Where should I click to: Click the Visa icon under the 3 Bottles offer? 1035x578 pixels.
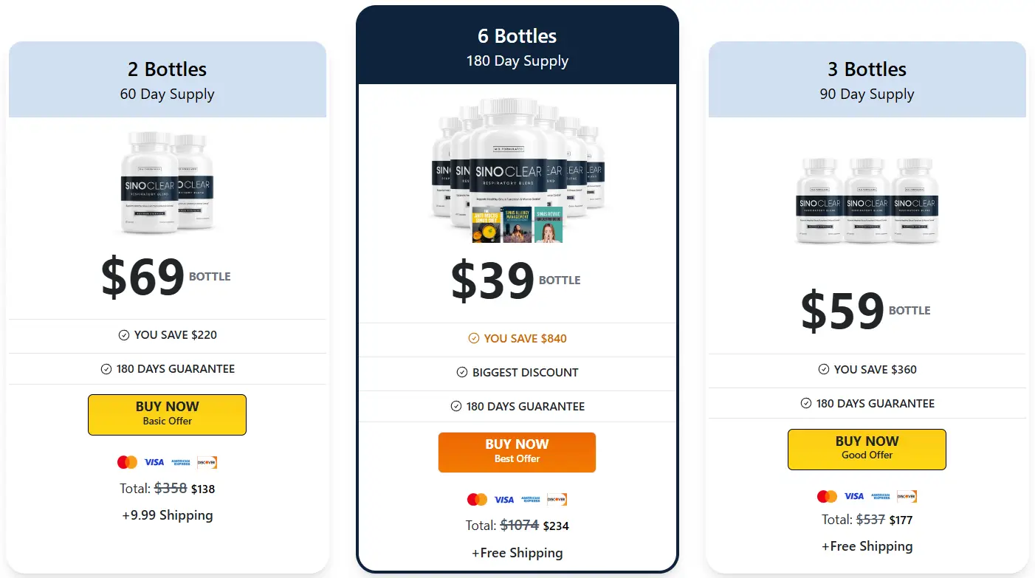853,496
